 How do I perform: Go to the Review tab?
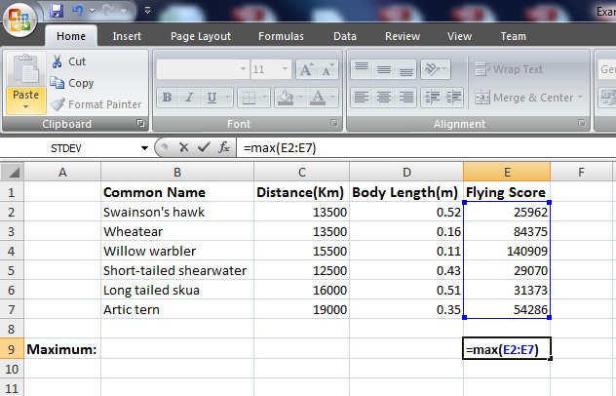pyautogui.click(x=403, y=36)
